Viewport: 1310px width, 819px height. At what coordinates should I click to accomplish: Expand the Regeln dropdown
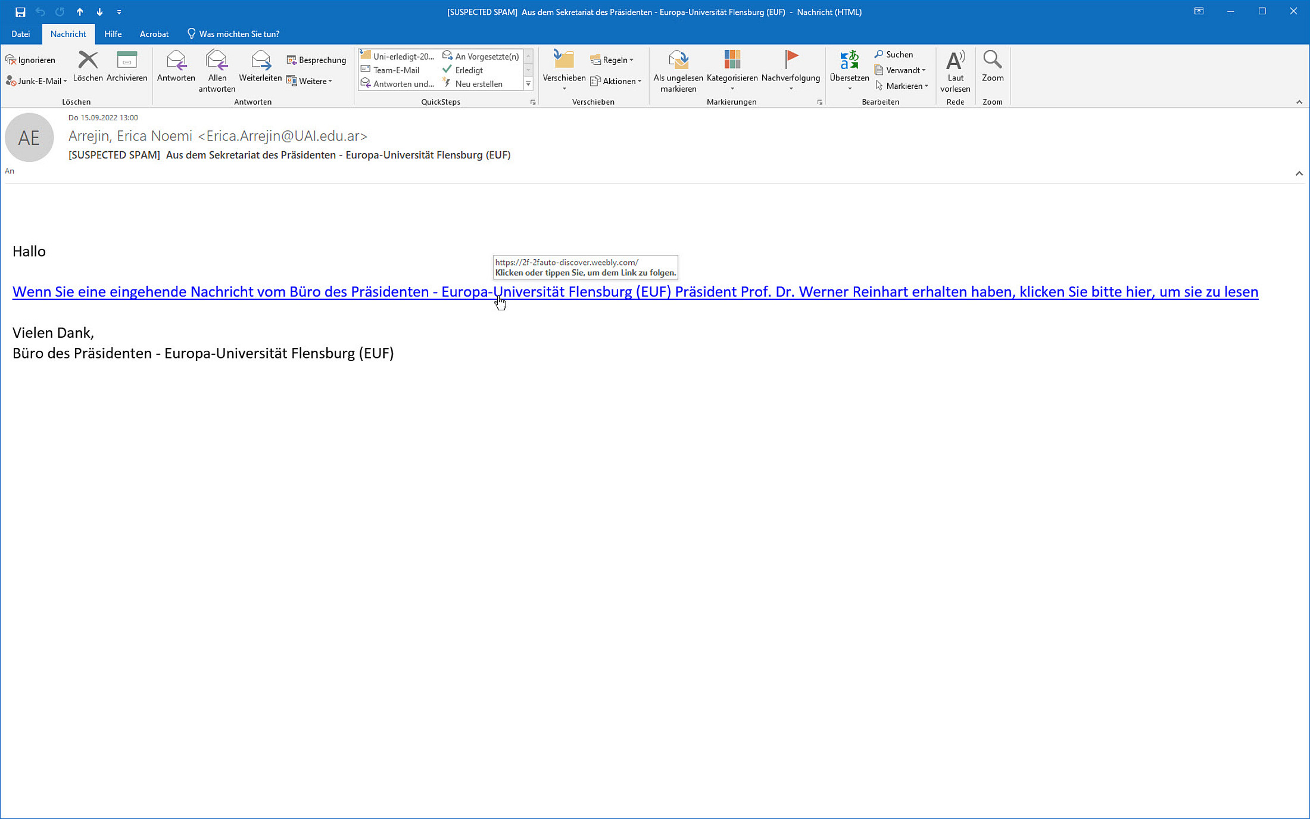click(x=612, y=60)
